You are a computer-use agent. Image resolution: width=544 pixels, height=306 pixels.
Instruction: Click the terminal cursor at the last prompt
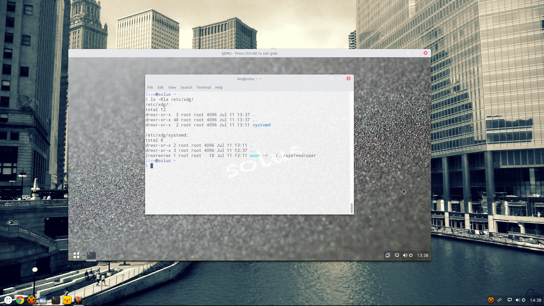tap(152, 166)
